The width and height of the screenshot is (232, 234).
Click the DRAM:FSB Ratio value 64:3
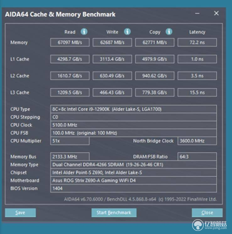click(x=197, y=157)
